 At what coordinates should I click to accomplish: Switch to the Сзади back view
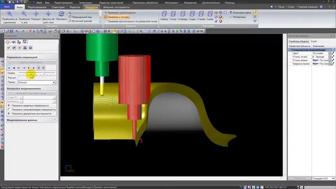(x=192, y=16)
